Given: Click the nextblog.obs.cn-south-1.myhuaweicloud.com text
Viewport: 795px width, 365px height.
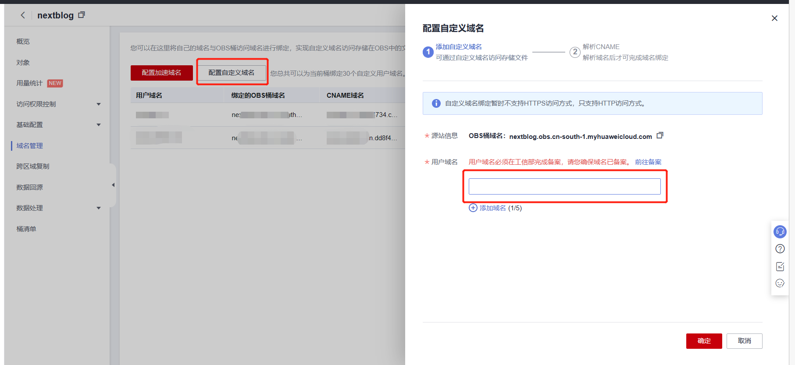Looking at the screenshot, I should point(581,137).
